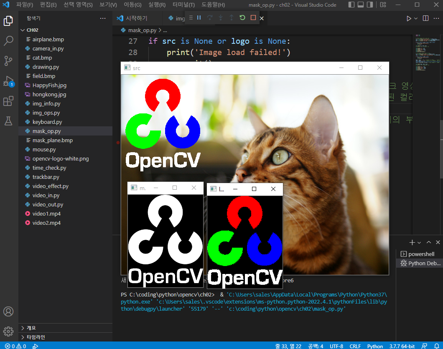443x349 pixels.
Task: Toggle secondary side bar layout
Action: pyautogui.click(x=369, y=5)
